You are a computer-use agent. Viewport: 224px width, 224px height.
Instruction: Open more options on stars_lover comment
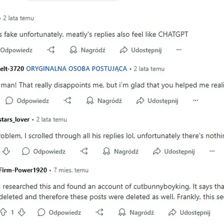[x=212, y=151]
